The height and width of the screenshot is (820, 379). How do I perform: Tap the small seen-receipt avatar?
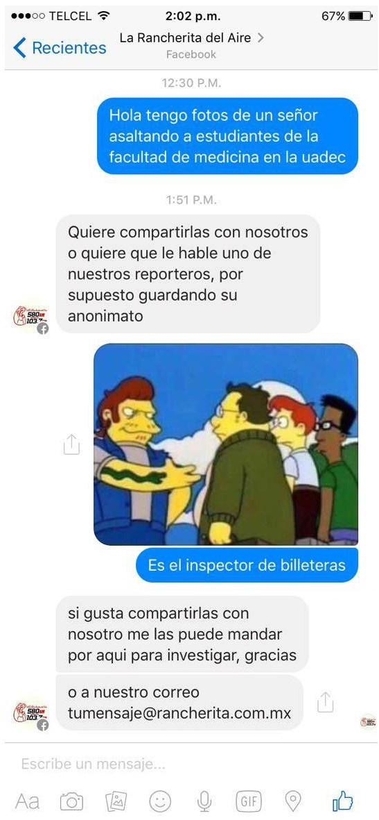(368, 721)
